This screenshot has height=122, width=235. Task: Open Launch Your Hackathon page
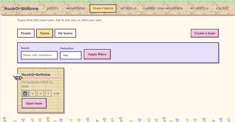163,8
